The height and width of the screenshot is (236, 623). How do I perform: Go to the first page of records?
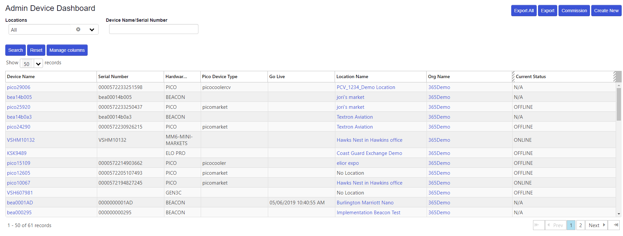point(539,225)
